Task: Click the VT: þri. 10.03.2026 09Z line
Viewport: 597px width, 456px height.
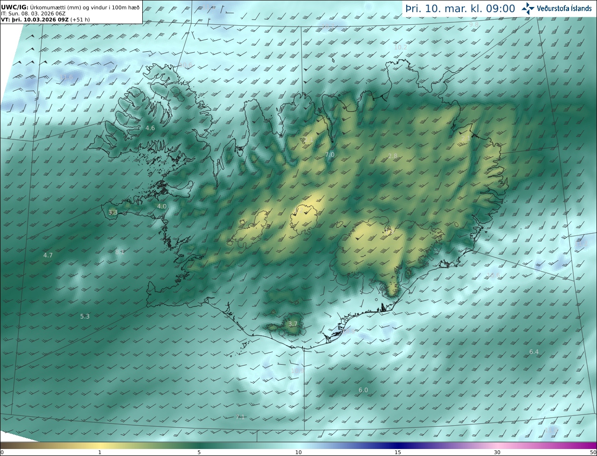Action: [x=46, y=20]
